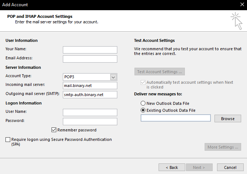
Task: Enable Require logon using Secure Password Authentication
Action: (8, 139)
